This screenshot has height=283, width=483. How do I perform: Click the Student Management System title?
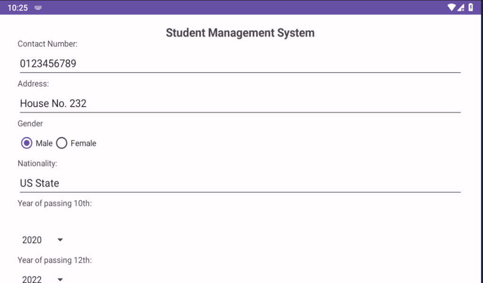[x=240, y=33]
